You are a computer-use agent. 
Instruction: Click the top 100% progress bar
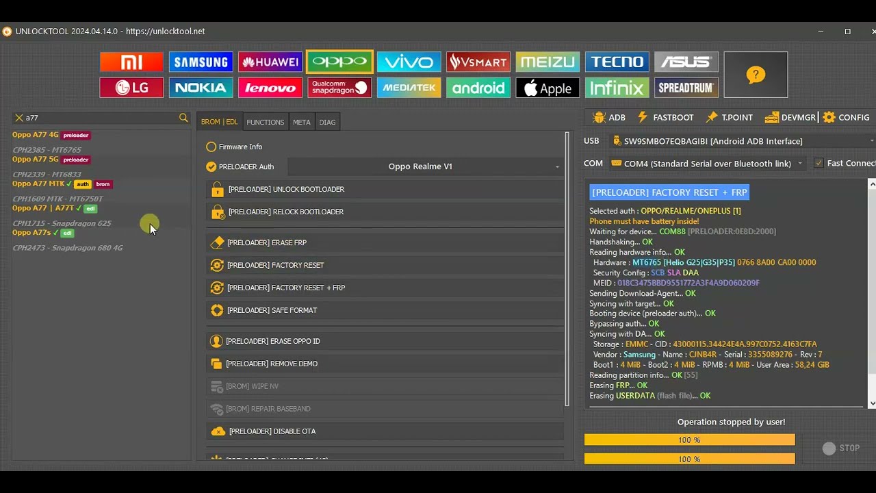click(689, 440)
